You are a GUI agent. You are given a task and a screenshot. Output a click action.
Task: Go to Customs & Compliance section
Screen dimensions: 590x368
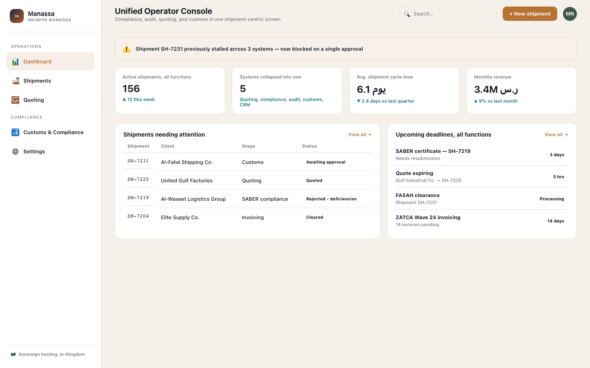click(50, 132)
